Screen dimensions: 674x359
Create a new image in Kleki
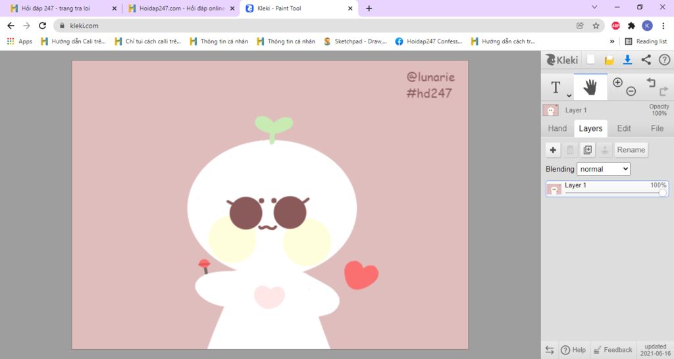(x=591, y=60)
